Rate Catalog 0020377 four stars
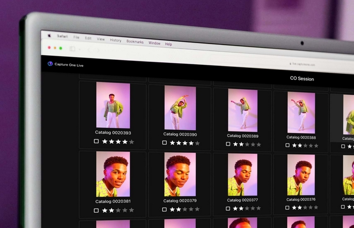 pos(253,208)
